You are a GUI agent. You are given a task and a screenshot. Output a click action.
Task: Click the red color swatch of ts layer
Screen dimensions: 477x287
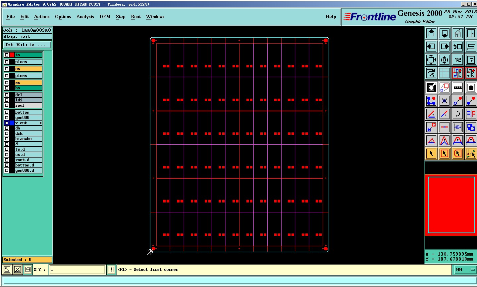(x=12, y=55)
